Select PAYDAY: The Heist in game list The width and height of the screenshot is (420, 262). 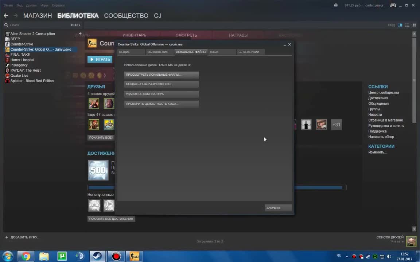pos(26,70)
